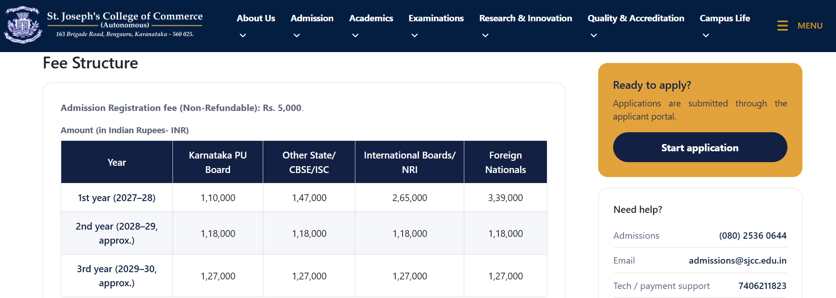
Task: Click the 3rd year (2029–30, approx.) row label
Action: pos(117,276)
